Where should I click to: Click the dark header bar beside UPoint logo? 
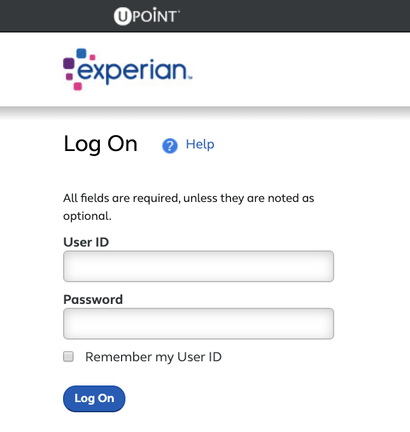click(x=295, y=16)
